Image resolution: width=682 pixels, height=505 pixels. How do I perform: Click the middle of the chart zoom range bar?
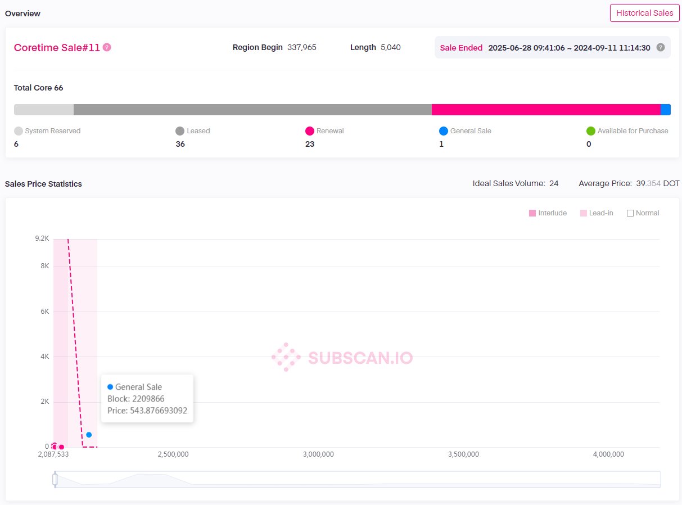point(358,479)
